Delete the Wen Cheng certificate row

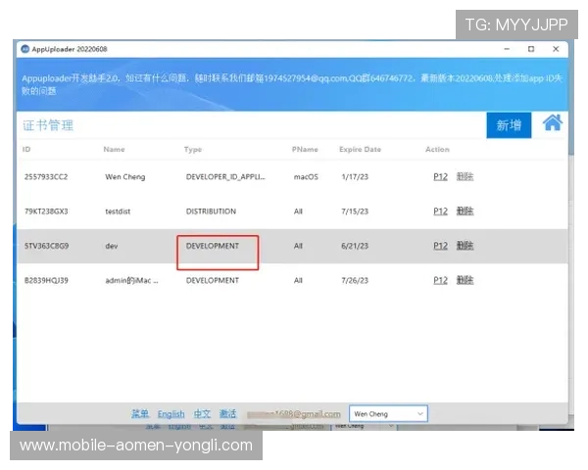(x=465, y=176)
